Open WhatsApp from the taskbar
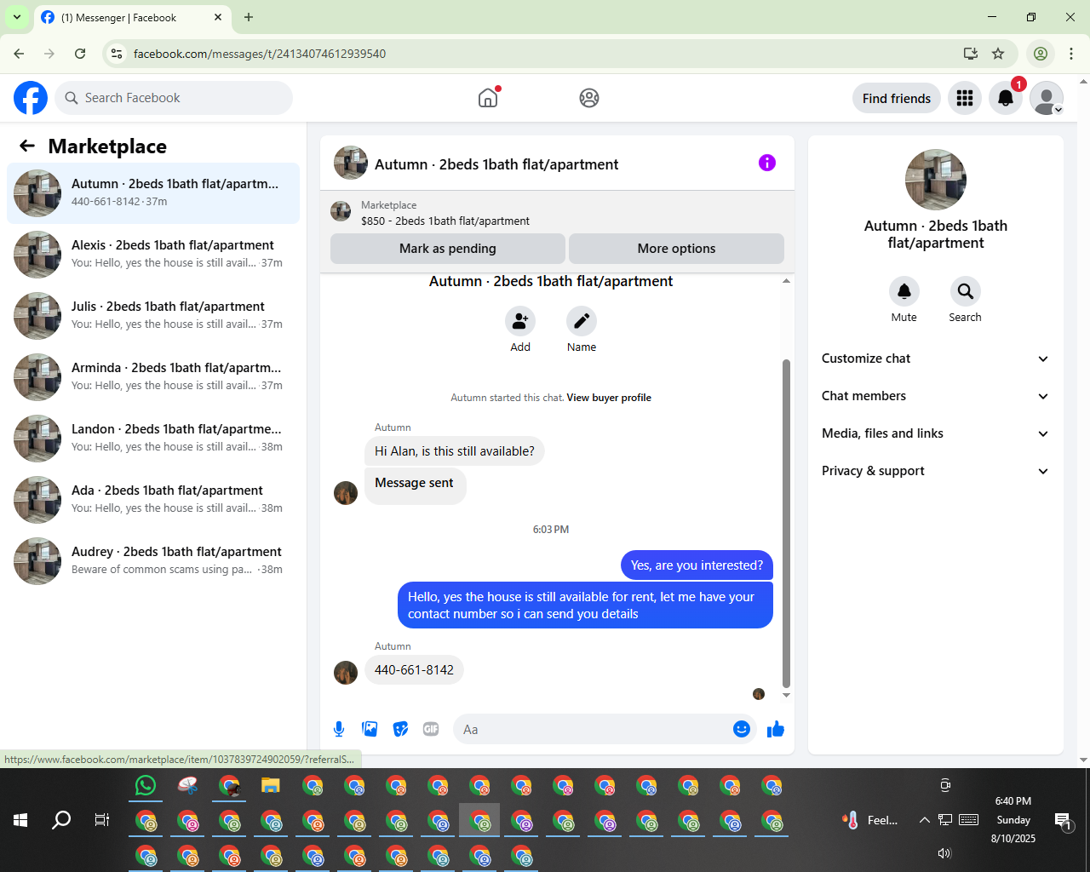The width and height of the screenshot is (1090, 872). point(146,785)
